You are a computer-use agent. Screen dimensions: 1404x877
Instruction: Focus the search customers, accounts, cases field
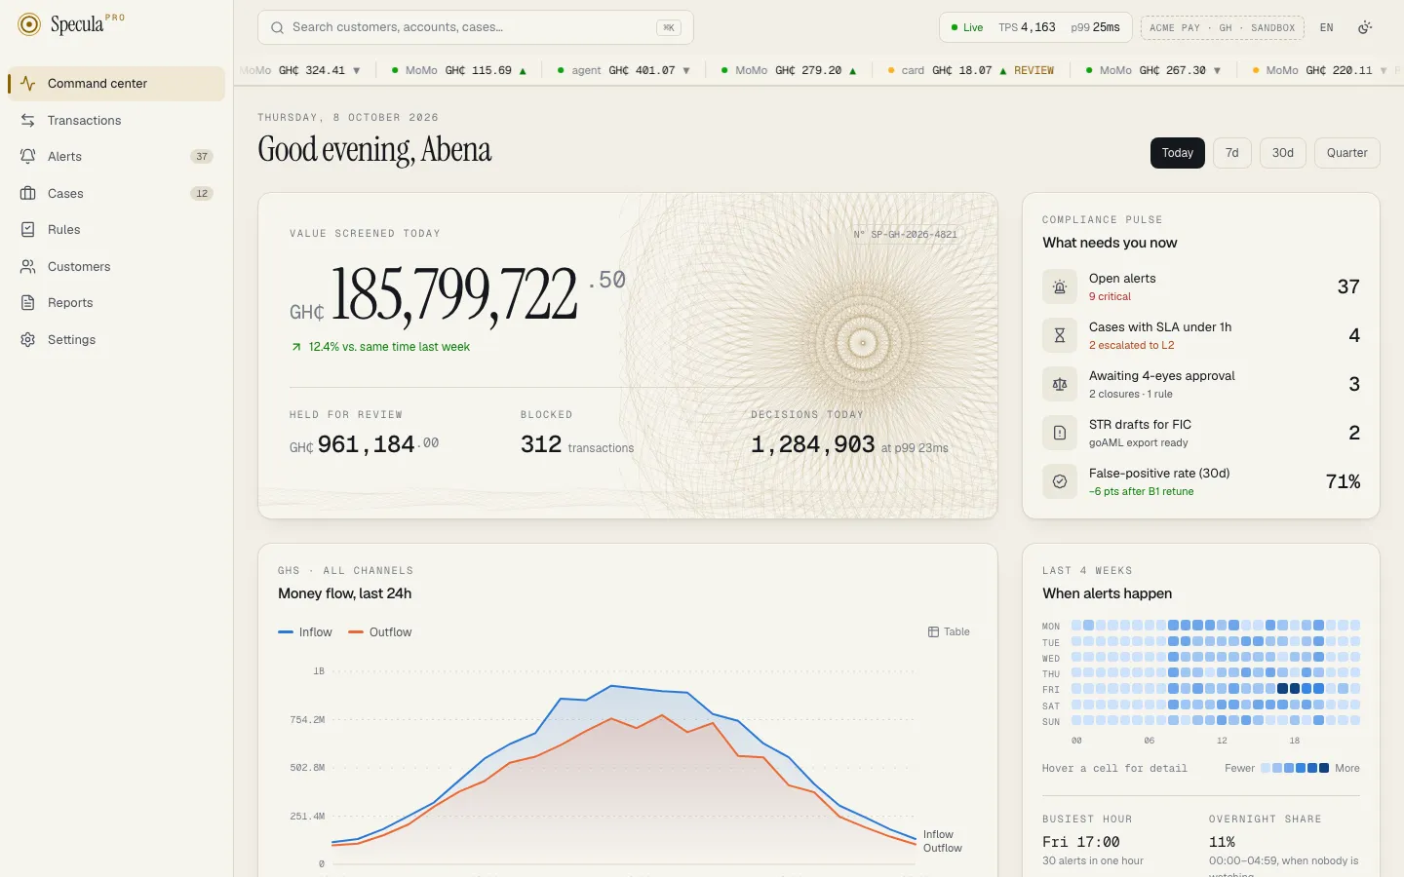pos(476,27)
